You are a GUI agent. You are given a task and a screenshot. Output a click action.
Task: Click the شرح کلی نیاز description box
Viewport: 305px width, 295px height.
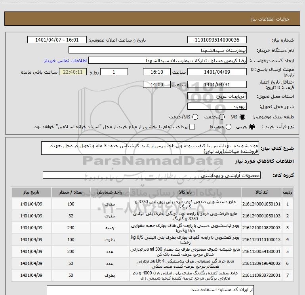(150, 148)
